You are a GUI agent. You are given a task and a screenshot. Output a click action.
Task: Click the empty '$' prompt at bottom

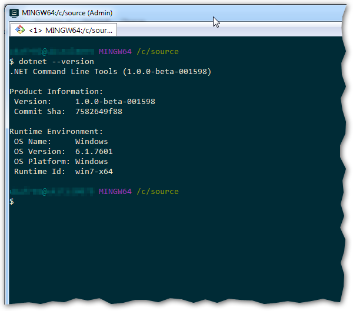[12, 202]
